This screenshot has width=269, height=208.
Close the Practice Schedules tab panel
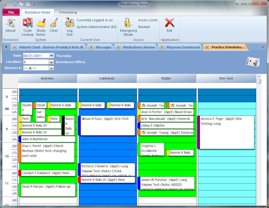point(263,47)
